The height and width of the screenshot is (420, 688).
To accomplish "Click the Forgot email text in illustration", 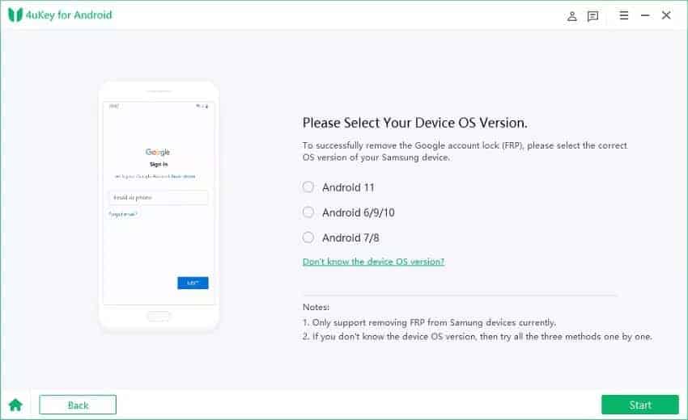I will tap(123, 214).
